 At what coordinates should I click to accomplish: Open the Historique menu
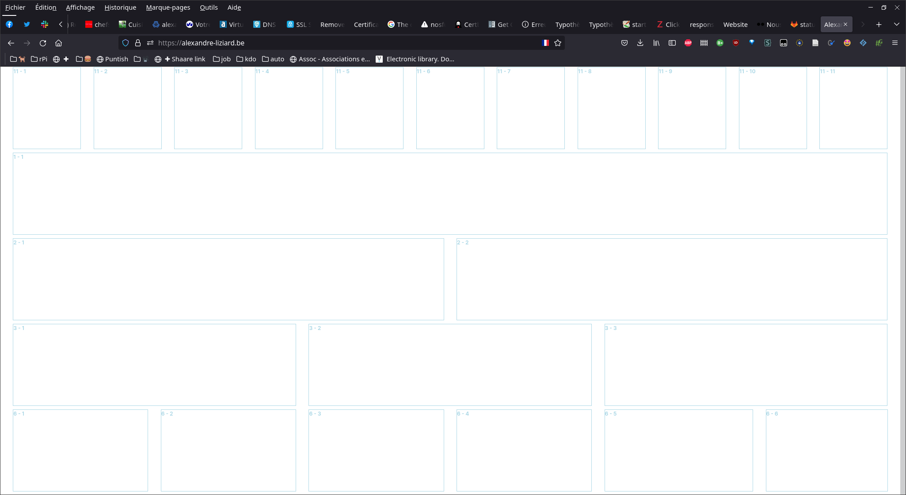[x=120, y=7]
